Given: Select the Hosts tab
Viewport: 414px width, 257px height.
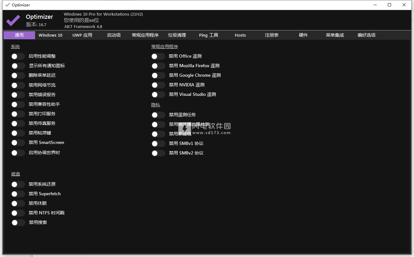Looking at the screenshot, I should pyautogui.click(x=240, y=35).
